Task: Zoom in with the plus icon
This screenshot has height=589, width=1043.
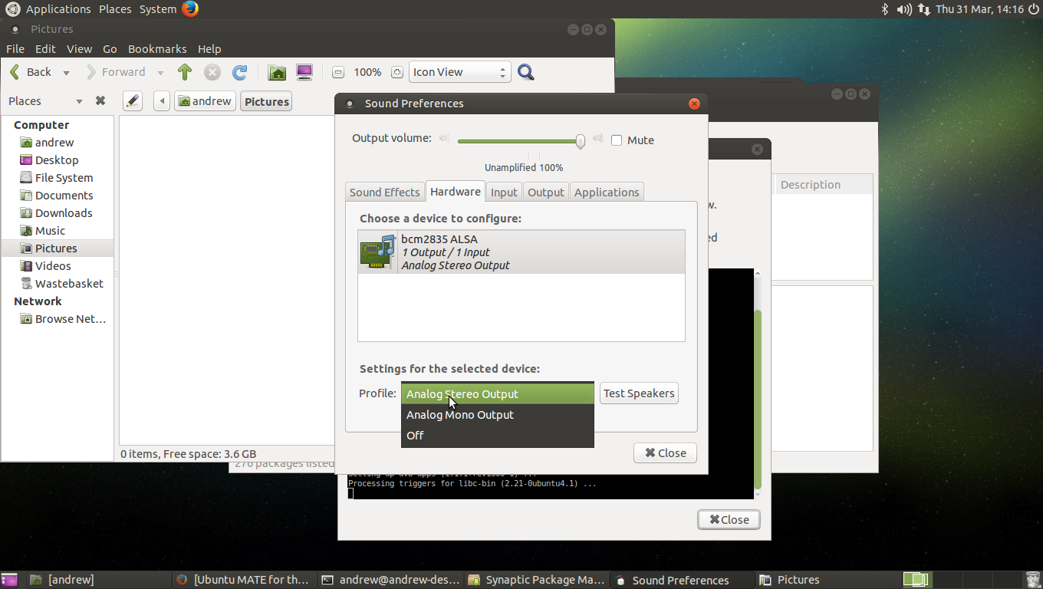Action: click(x=396, y=72)
